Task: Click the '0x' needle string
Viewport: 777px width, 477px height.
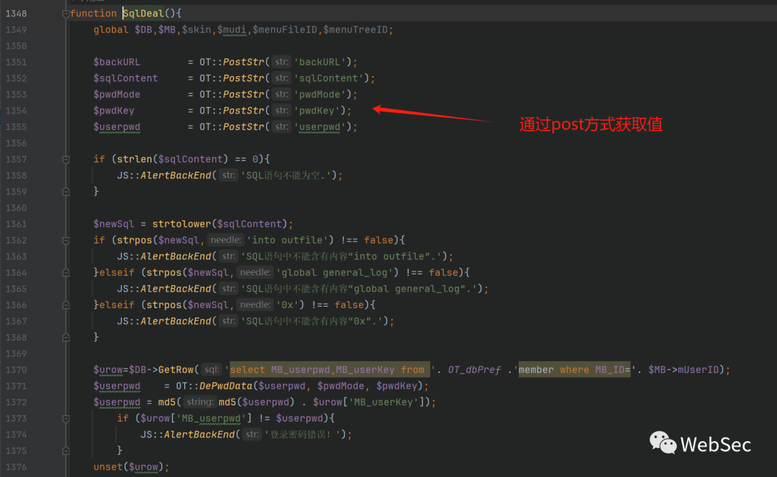Action: coord(287,305)
